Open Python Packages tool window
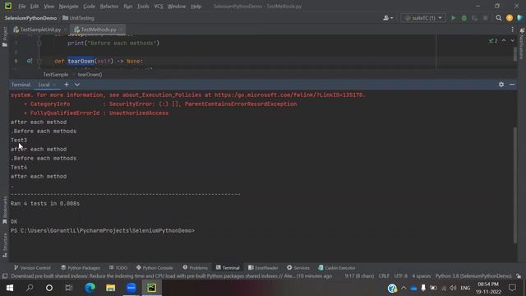This screenshot has width=526, height=296. point(81,268)
